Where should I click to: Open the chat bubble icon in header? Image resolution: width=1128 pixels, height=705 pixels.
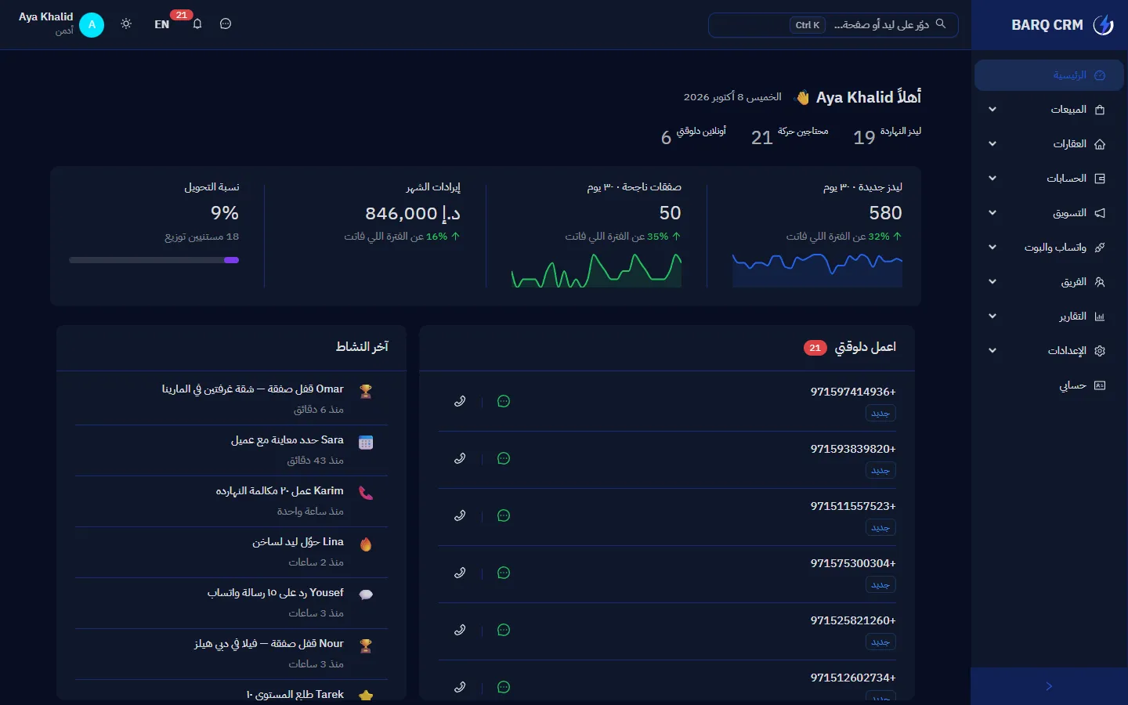point(226,24)
